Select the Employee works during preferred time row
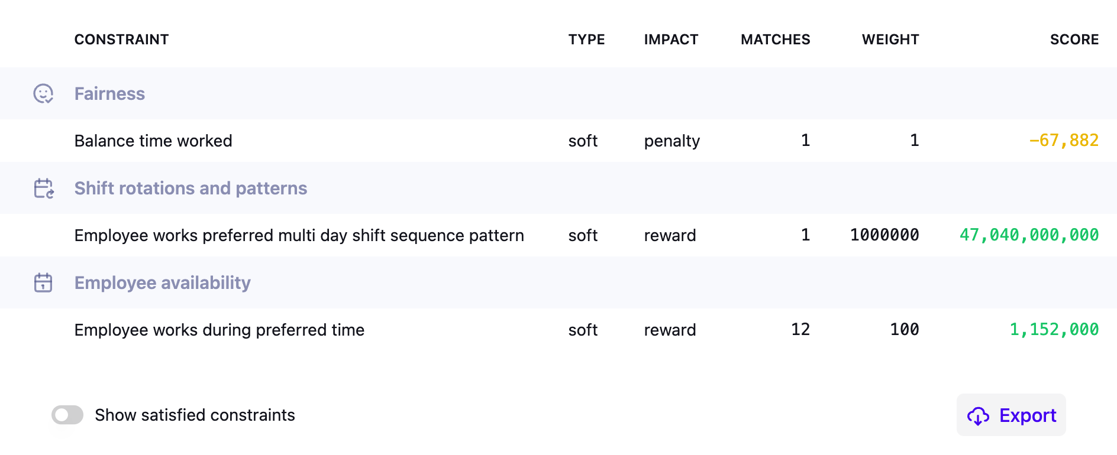1117x455 pixels. pos(219,330)
